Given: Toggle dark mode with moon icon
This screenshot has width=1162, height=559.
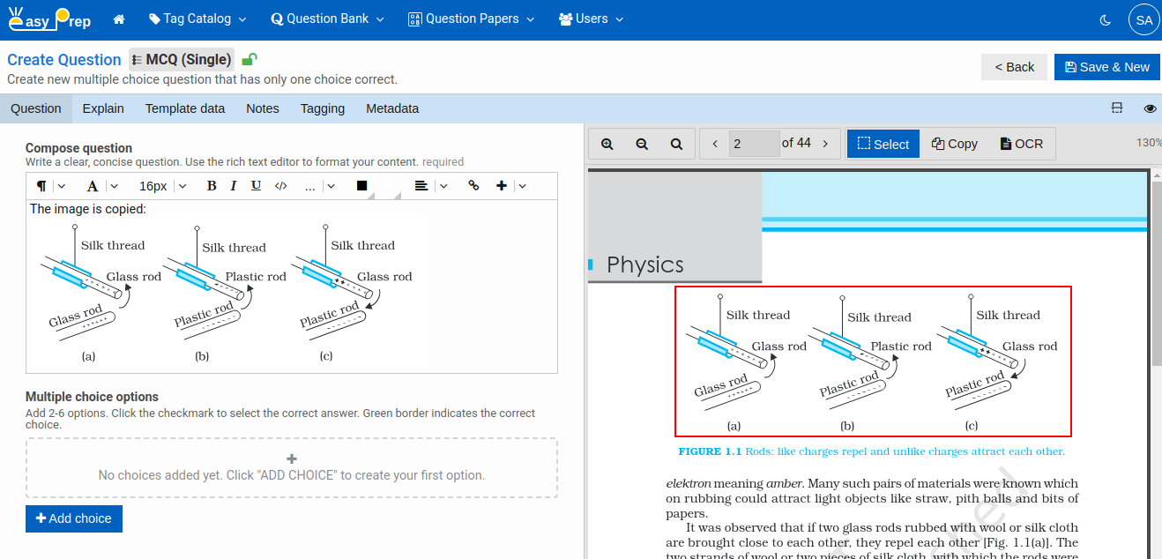Looking at the screenshot, I should [1106, 19].
